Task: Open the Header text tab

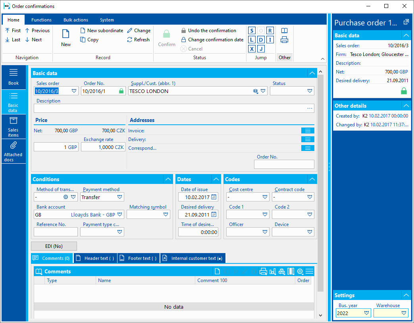Action: pyautogui.click(x=95, y=258)
